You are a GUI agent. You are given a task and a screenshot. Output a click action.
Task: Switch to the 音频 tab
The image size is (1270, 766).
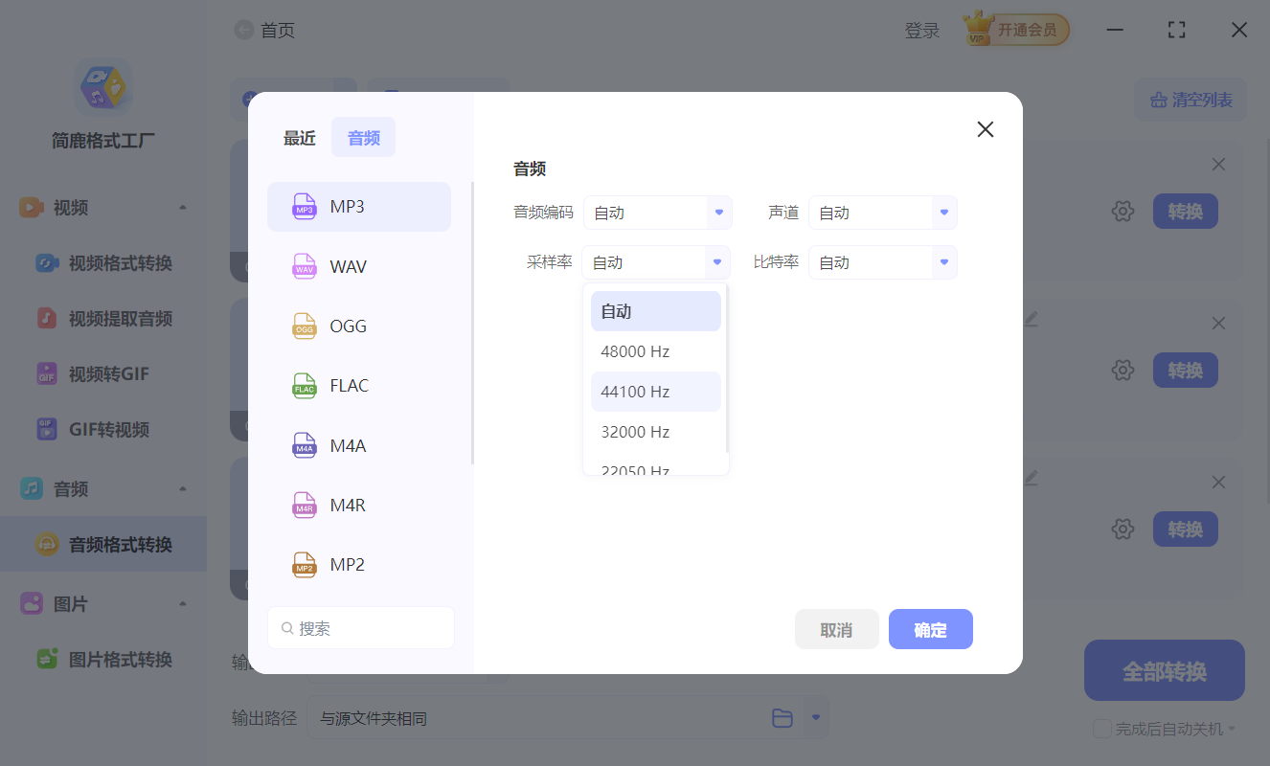[364, 138]
